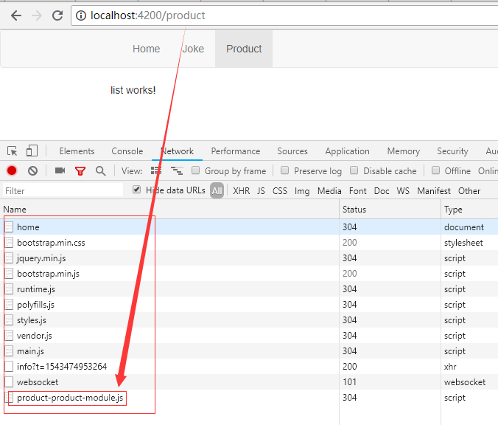Switch to large request rows view icon
Viewport: 498px width, 425px height.
tap(156, 170)
